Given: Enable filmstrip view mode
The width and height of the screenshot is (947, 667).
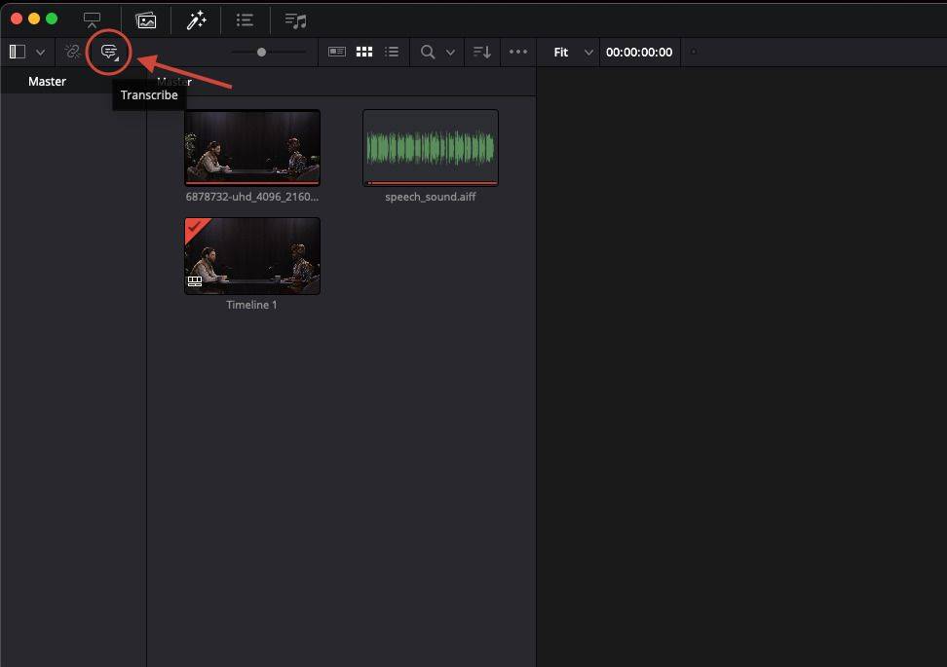Looking at the screenshot, I should click(x=337, y=52).
